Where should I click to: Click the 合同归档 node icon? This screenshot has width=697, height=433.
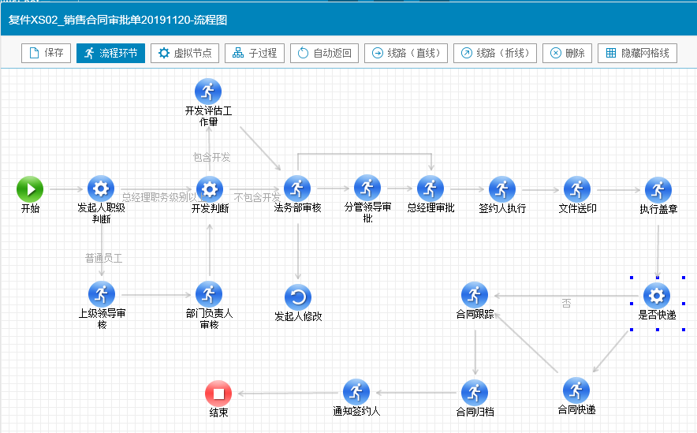tap(475, 392)
